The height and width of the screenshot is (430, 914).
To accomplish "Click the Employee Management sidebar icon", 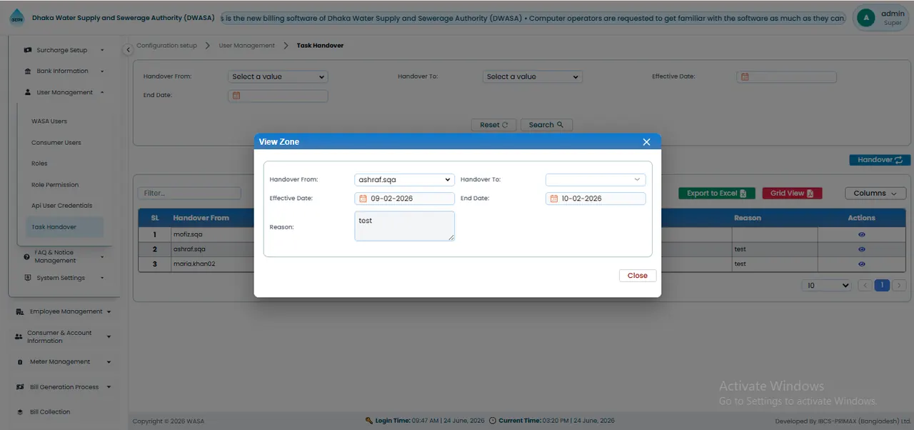I will point(20,312).
